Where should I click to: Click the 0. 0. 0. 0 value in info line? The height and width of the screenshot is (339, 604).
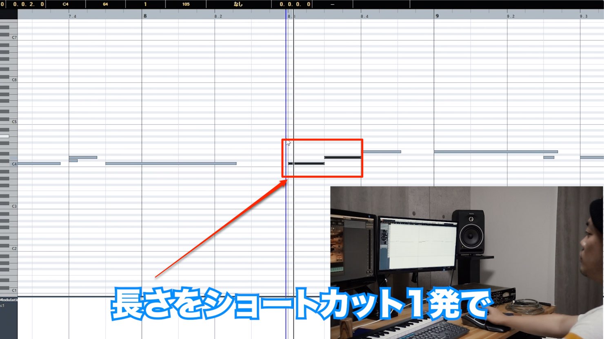(x=295, y=4)
